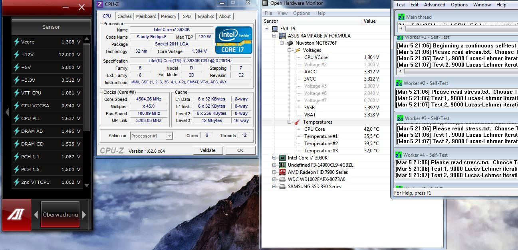Viewport: 518px width, 250px height.
Task: Click the Validate button in CPU-Z
Action: click(208, 150)
